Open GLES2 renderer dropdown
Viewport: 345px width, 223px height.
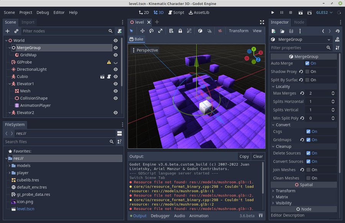pos(324,13)
